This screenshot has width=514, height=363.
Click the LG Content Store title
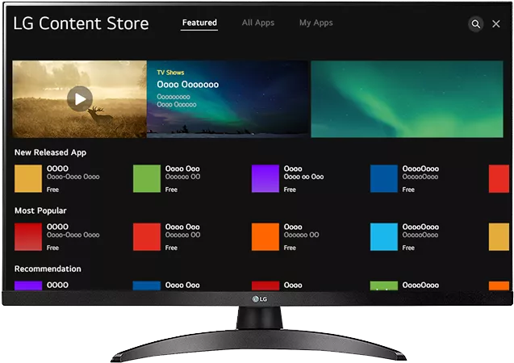coord(81,23)
